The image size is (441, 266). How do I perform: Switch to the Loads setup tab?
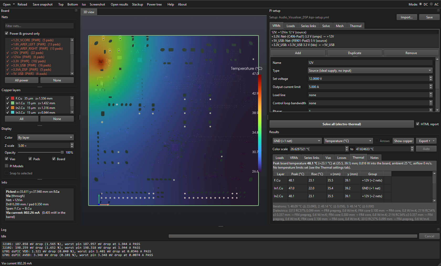(x=291, y=26)
